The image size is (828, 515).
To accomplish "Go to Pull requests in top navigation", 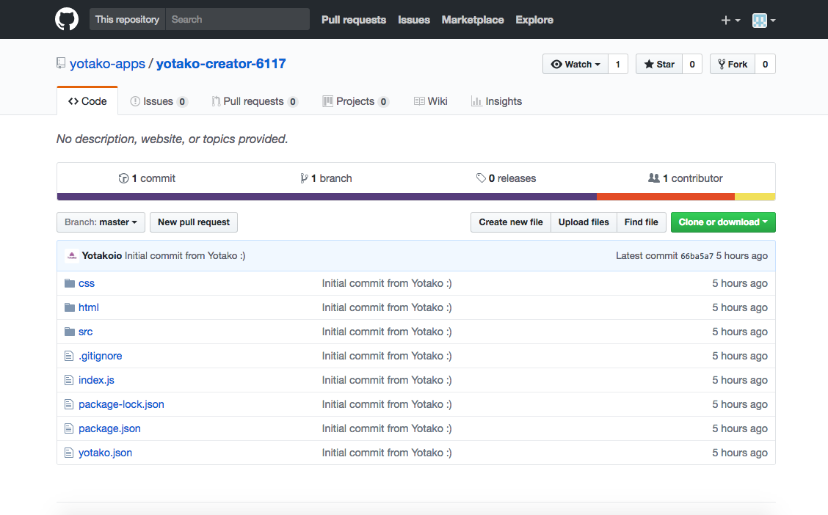I will click(x=354, y=20).
